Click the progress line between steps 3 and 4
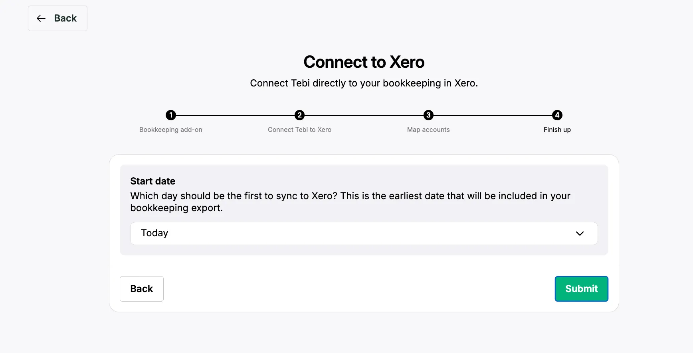This screenshot has width=693, height=353. click(x=493, y=116)
